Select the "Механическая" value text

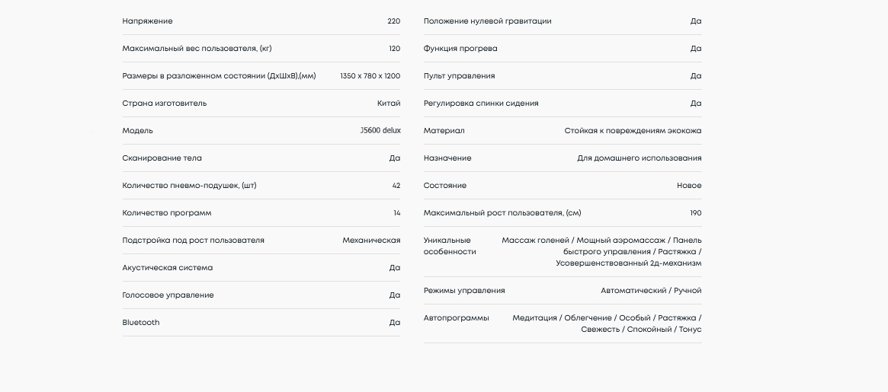[x=371, y=241]
